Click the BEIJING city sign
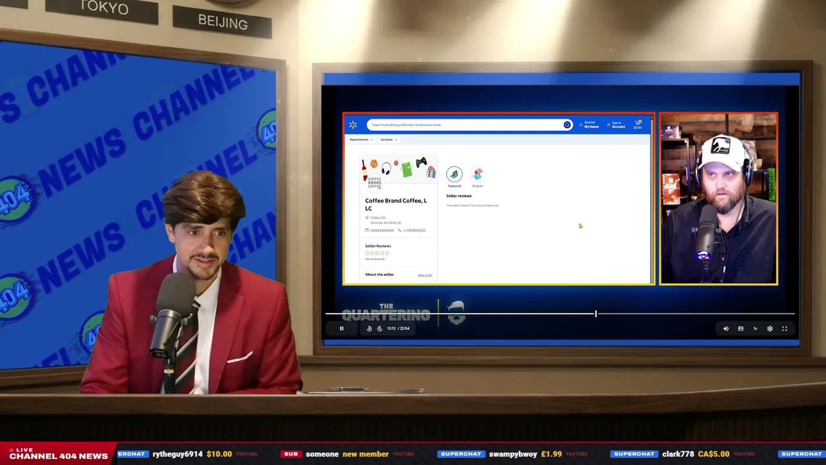 point(223,21)
